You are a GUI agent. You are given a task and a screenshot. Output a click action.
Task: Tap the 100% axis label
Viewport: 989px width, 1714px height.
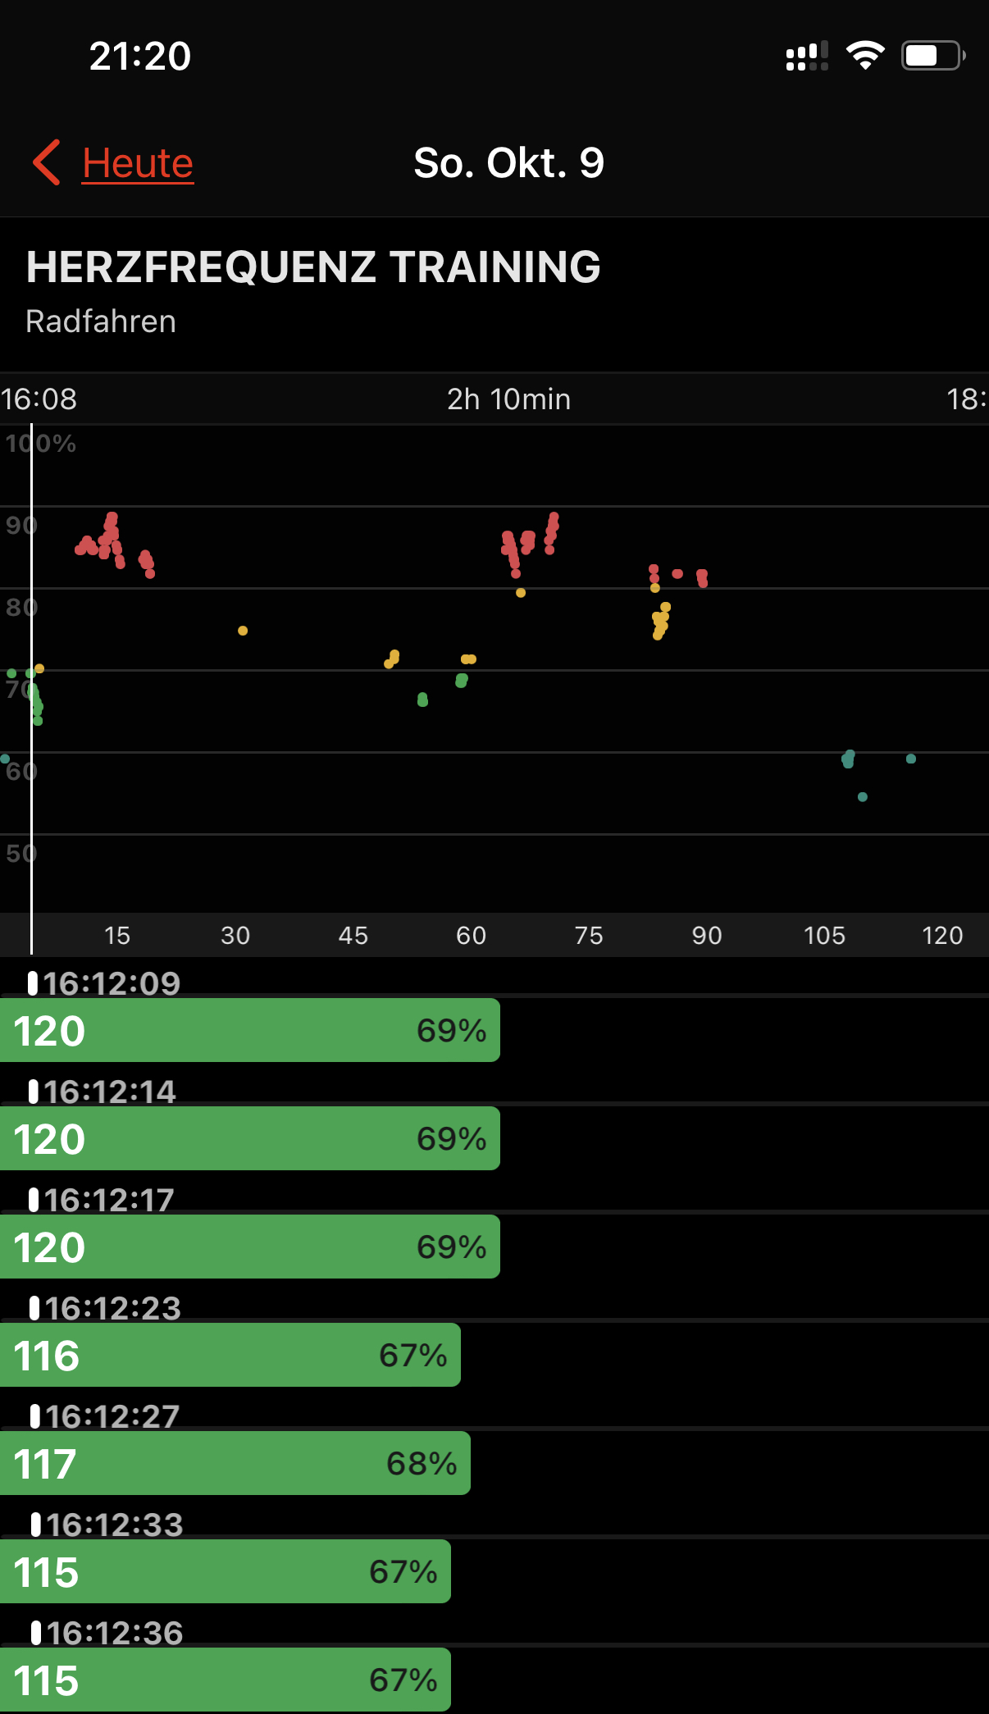click(x=40, y=444)
